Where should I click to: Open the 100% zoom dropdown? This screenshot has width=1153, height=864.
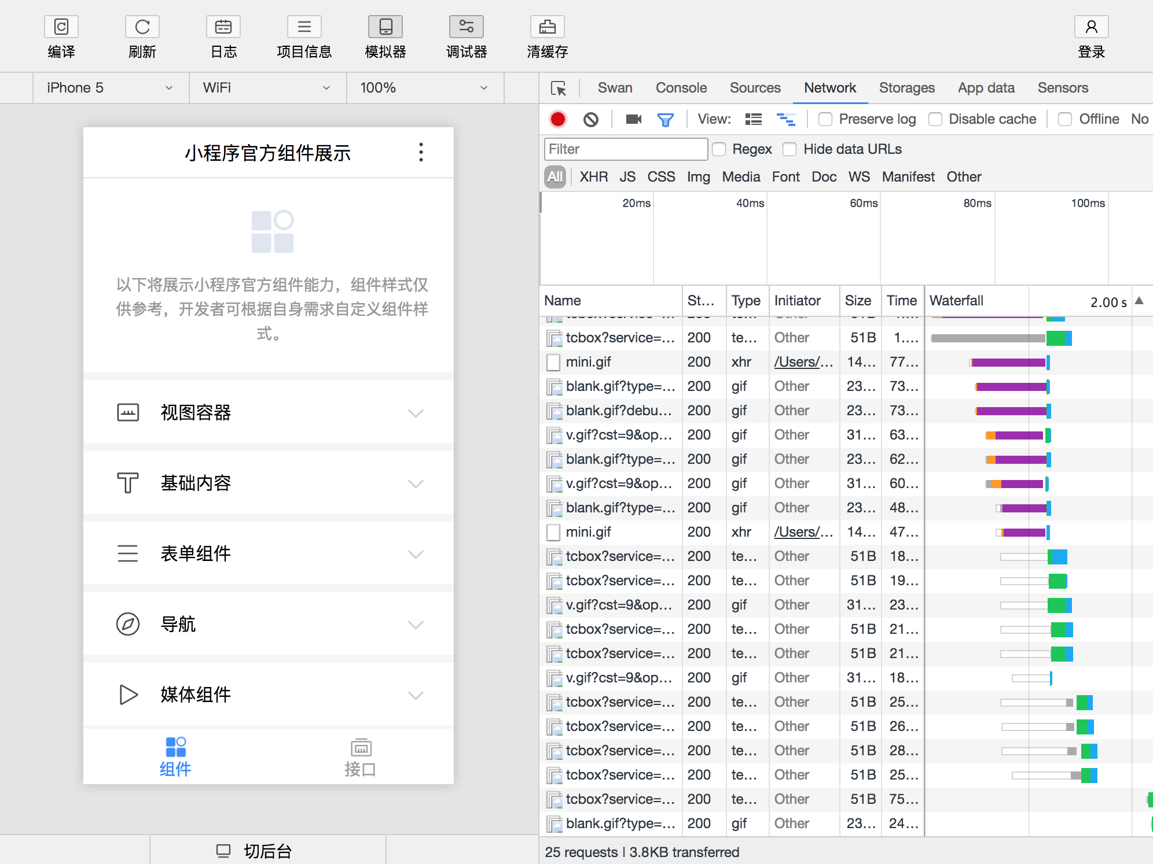[x=425, y=88]
